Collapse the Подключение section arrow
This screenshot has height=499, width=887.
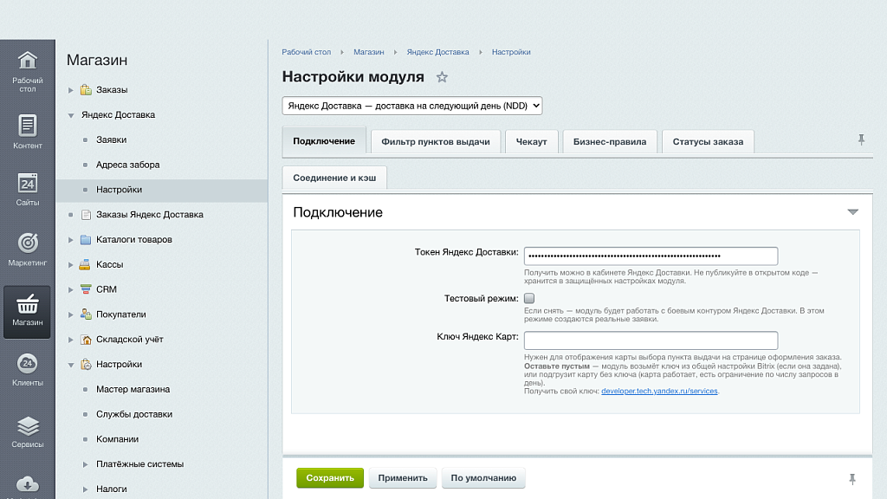[x=852, y=212]
